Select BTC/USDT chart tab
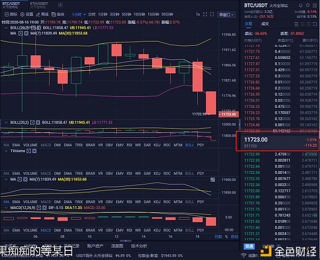The height and width of the screenshot is (260, 320). (x=11, y=5)
